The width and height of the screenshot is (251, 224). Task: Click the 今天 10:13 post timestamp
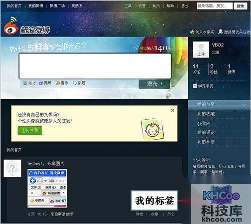pyautogui.click(x=37, y=214)
